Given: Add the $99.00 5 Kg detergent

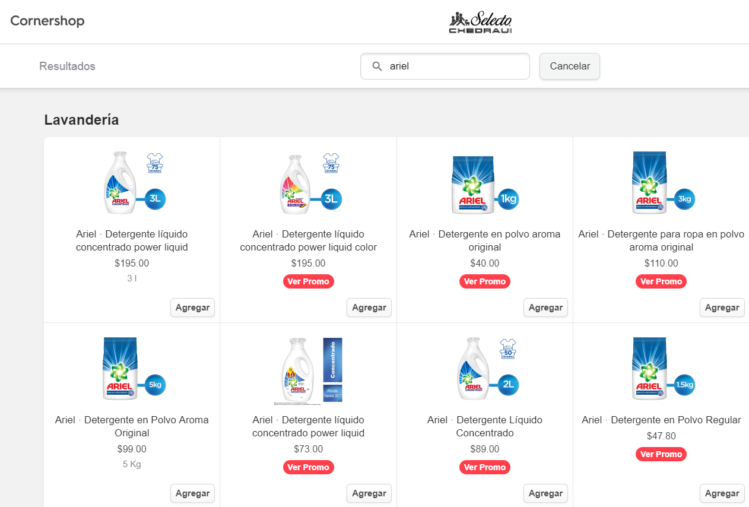Looking at the screenshot, I should coord(192,493).
